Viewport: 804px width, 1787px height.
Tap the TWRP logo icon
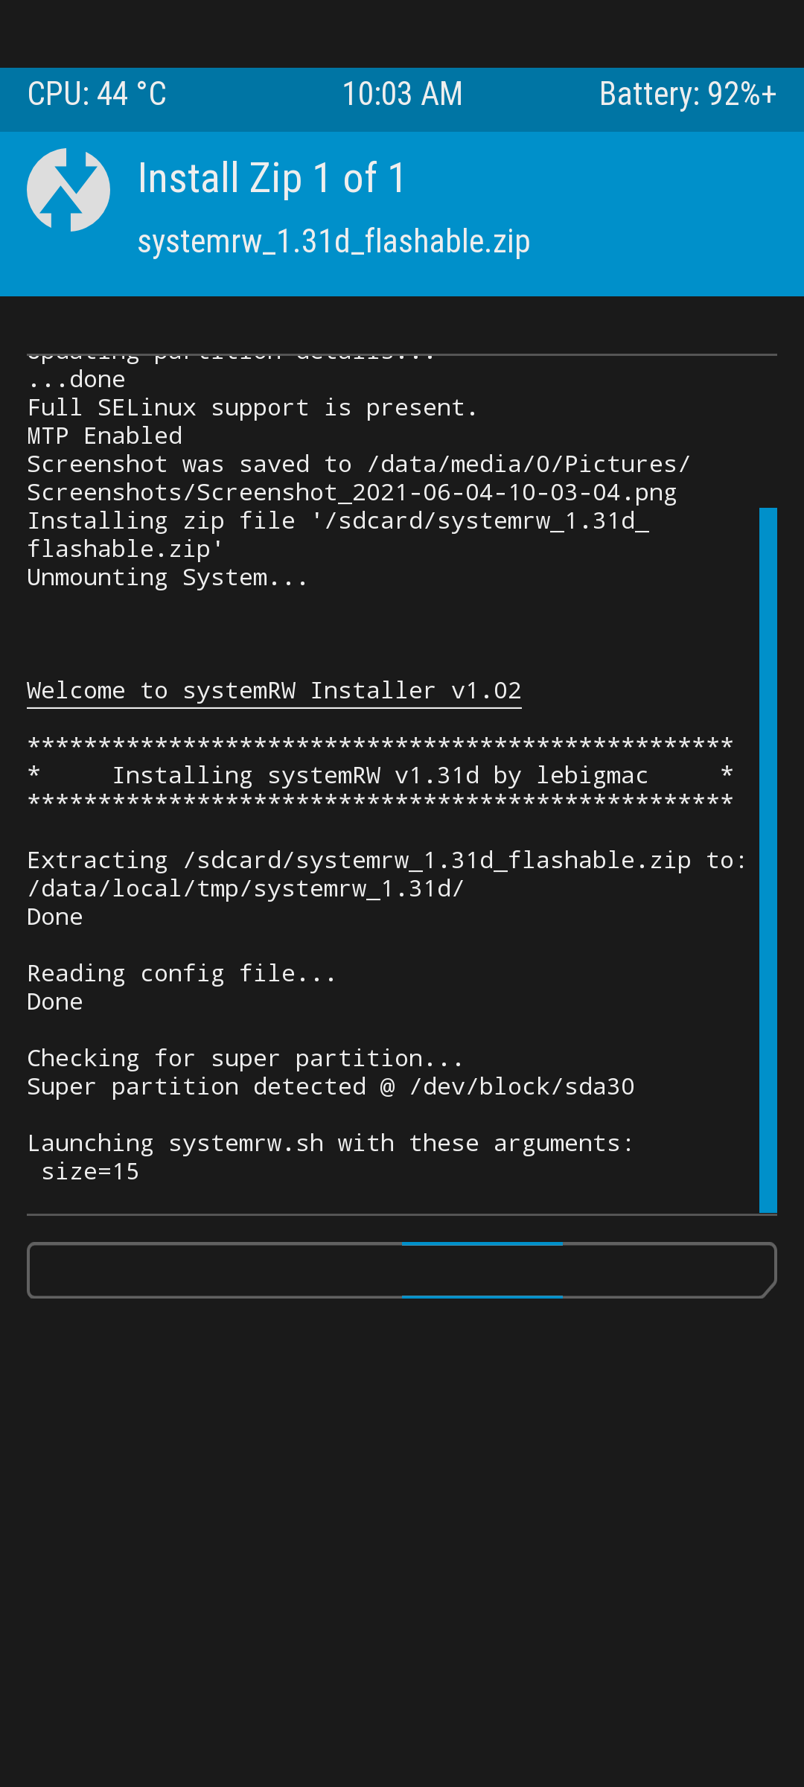[x=68, y=190]
